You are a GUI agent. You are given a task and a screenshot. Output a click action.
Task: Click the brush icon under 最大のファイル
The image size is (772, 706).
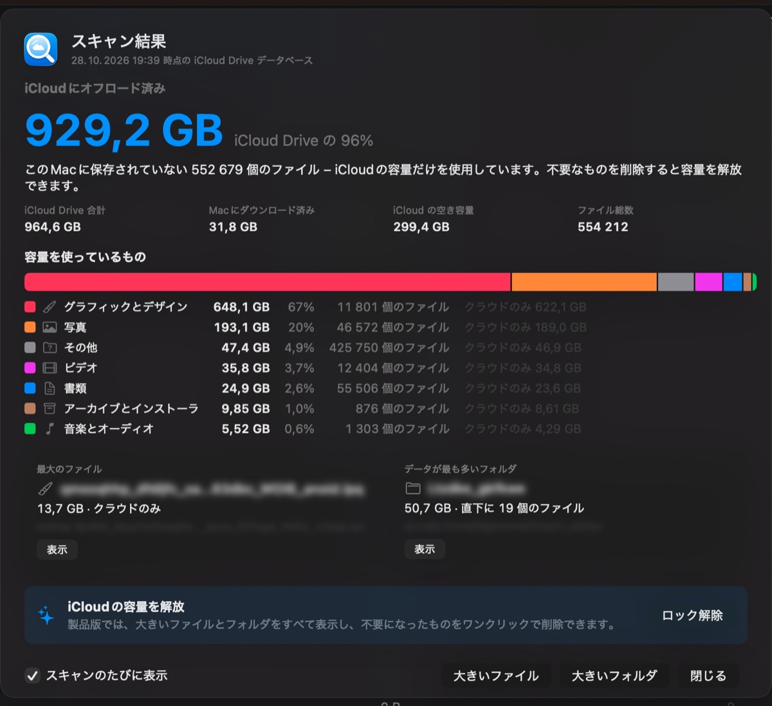[x=45, y=488]
